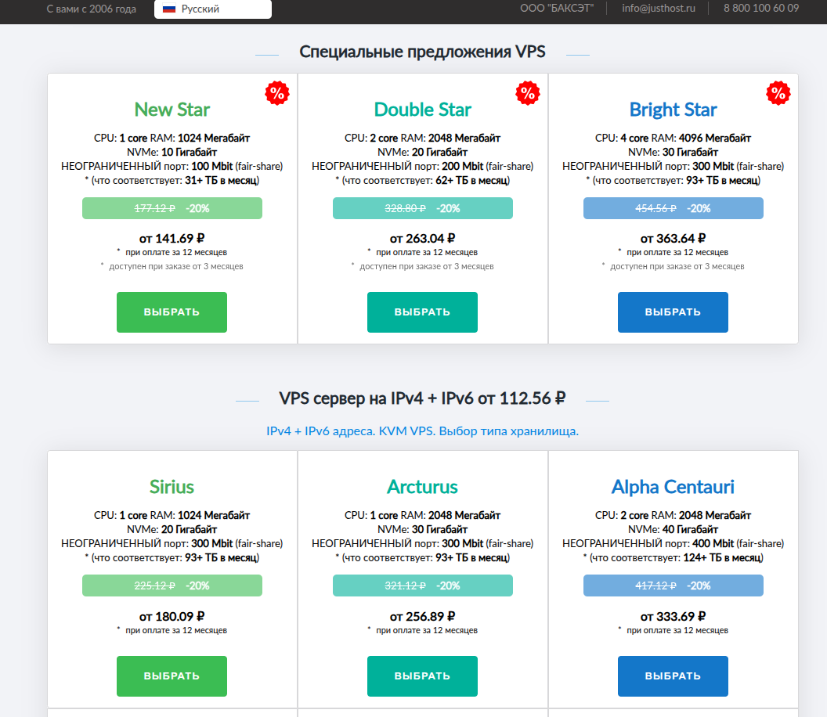Viewport: 827px width, 717px height.
Task: Click the 417.12 ₽ -20% discount bar
Action: 673,585
